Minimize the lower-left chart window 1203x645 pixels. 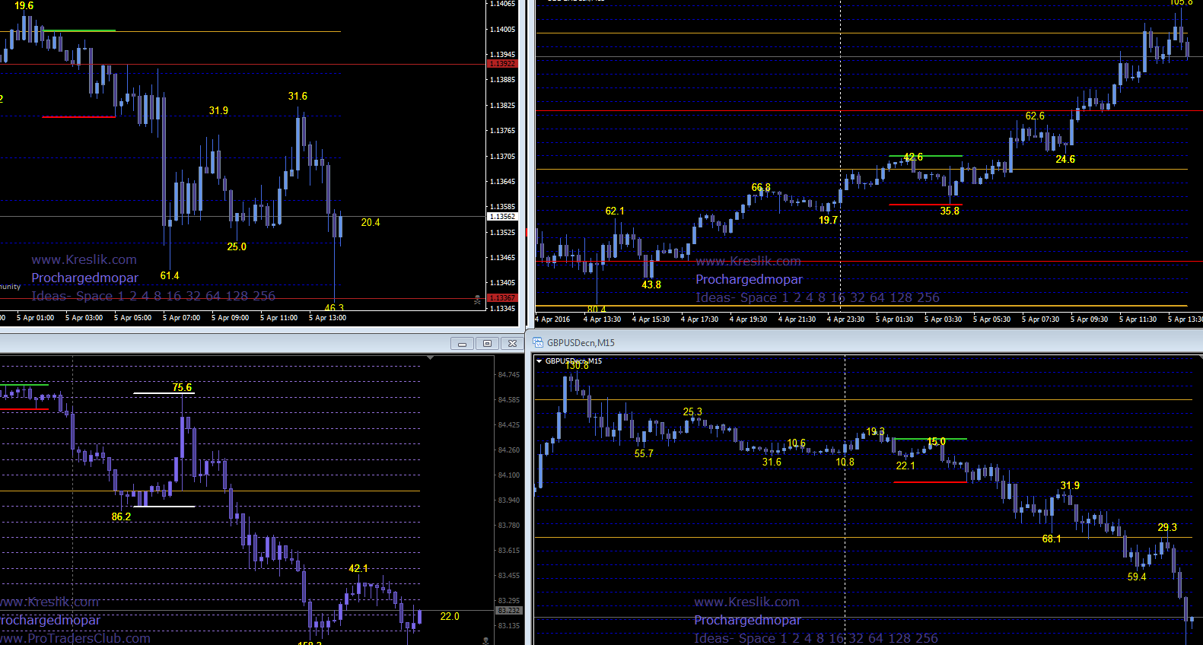[x=462, y=344]
